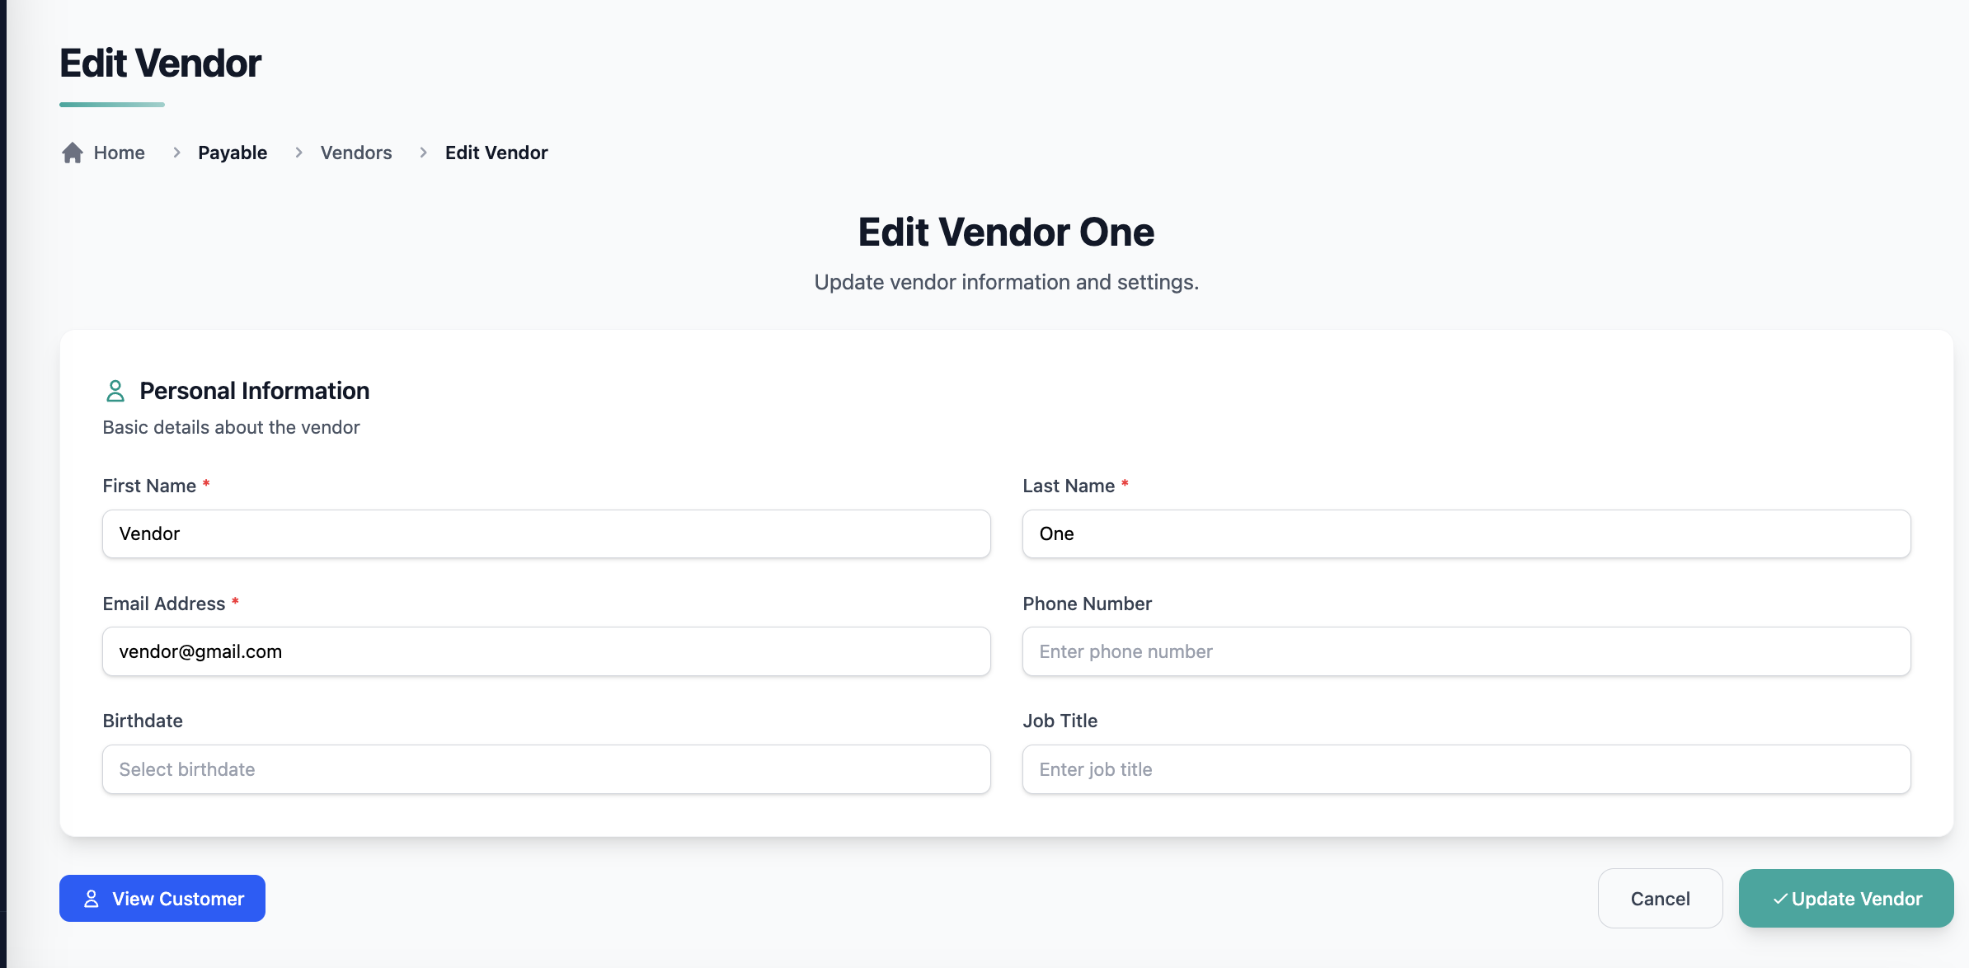Click the Home breadcrumb house icon
The image size is (1969, 968).
click(x=73, y=153)
